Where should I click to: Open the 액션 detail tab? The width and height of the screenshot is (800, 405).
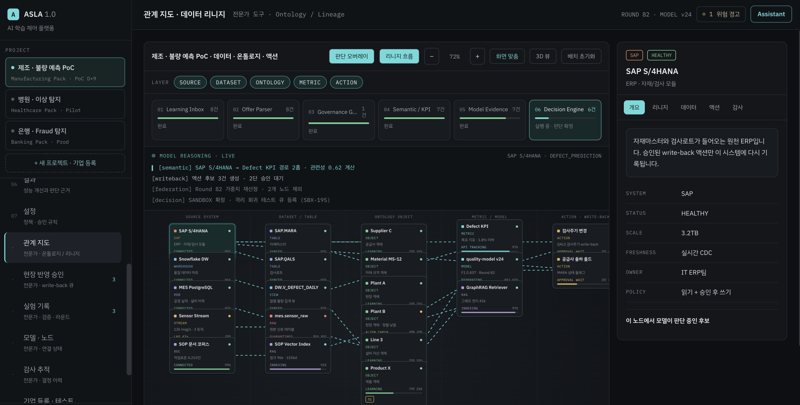point(714,107)
